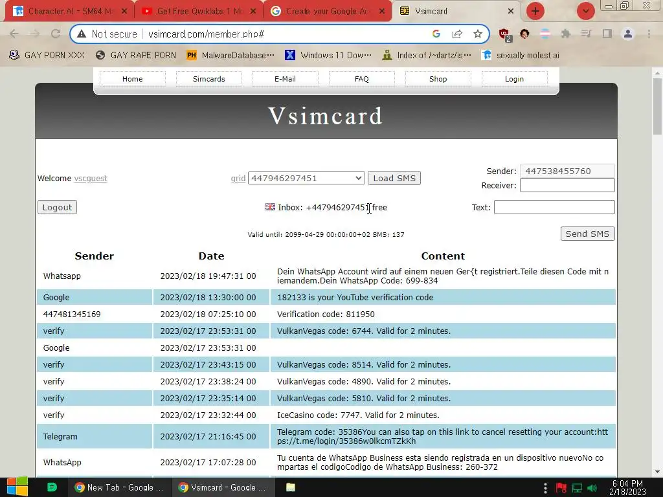Click the browser Back arrow

[x=14, y=34]
